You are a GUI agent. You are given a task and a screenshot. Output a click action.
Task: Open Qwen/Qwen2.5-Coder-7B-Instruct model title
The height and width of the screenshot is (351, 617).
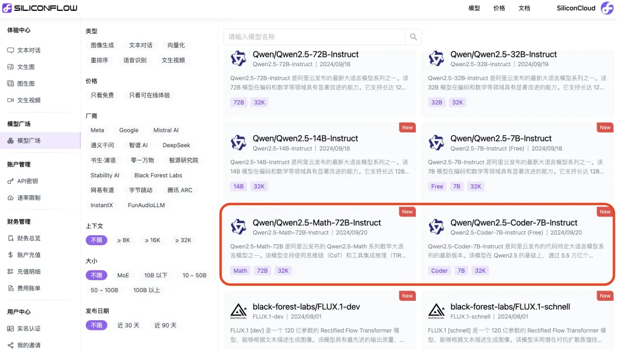coord(514,223)
